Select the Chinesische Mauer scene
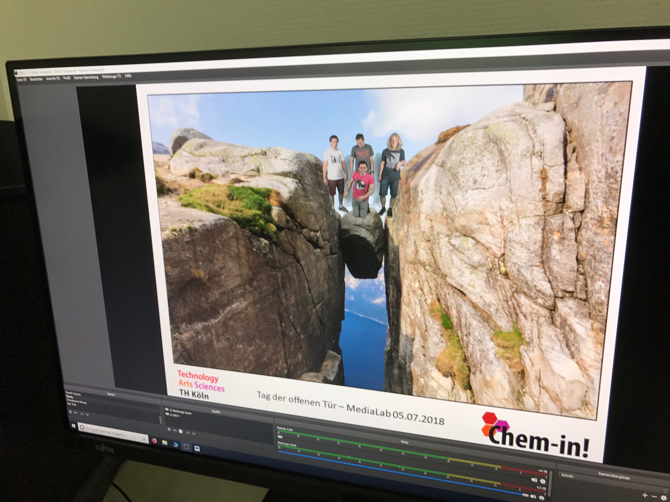This screenshot has width=670, height=502. pyautogui.click(x=76, y=401)
